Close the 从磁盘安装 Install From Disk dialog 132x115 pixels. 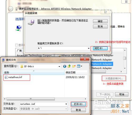pyautogui.click(x=105, y=12)
